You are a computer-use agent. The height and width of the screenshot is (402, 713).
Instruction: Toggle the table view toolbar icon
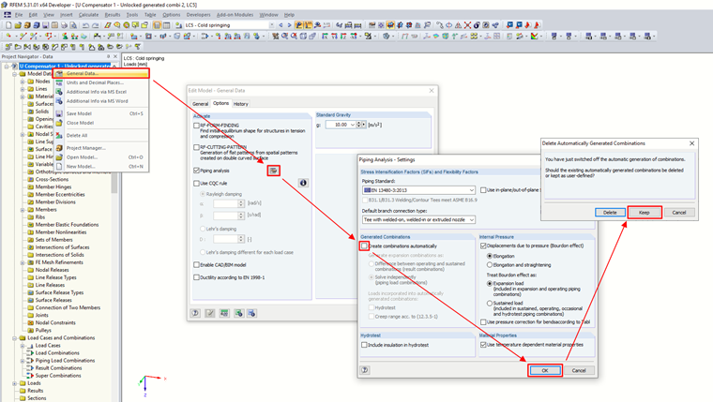(x=166, y=25)
